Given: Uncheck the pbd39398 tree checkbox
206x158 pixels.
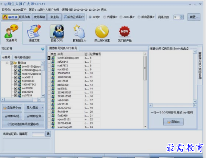Looking at the screenshot, I should [x=16, y=92].
